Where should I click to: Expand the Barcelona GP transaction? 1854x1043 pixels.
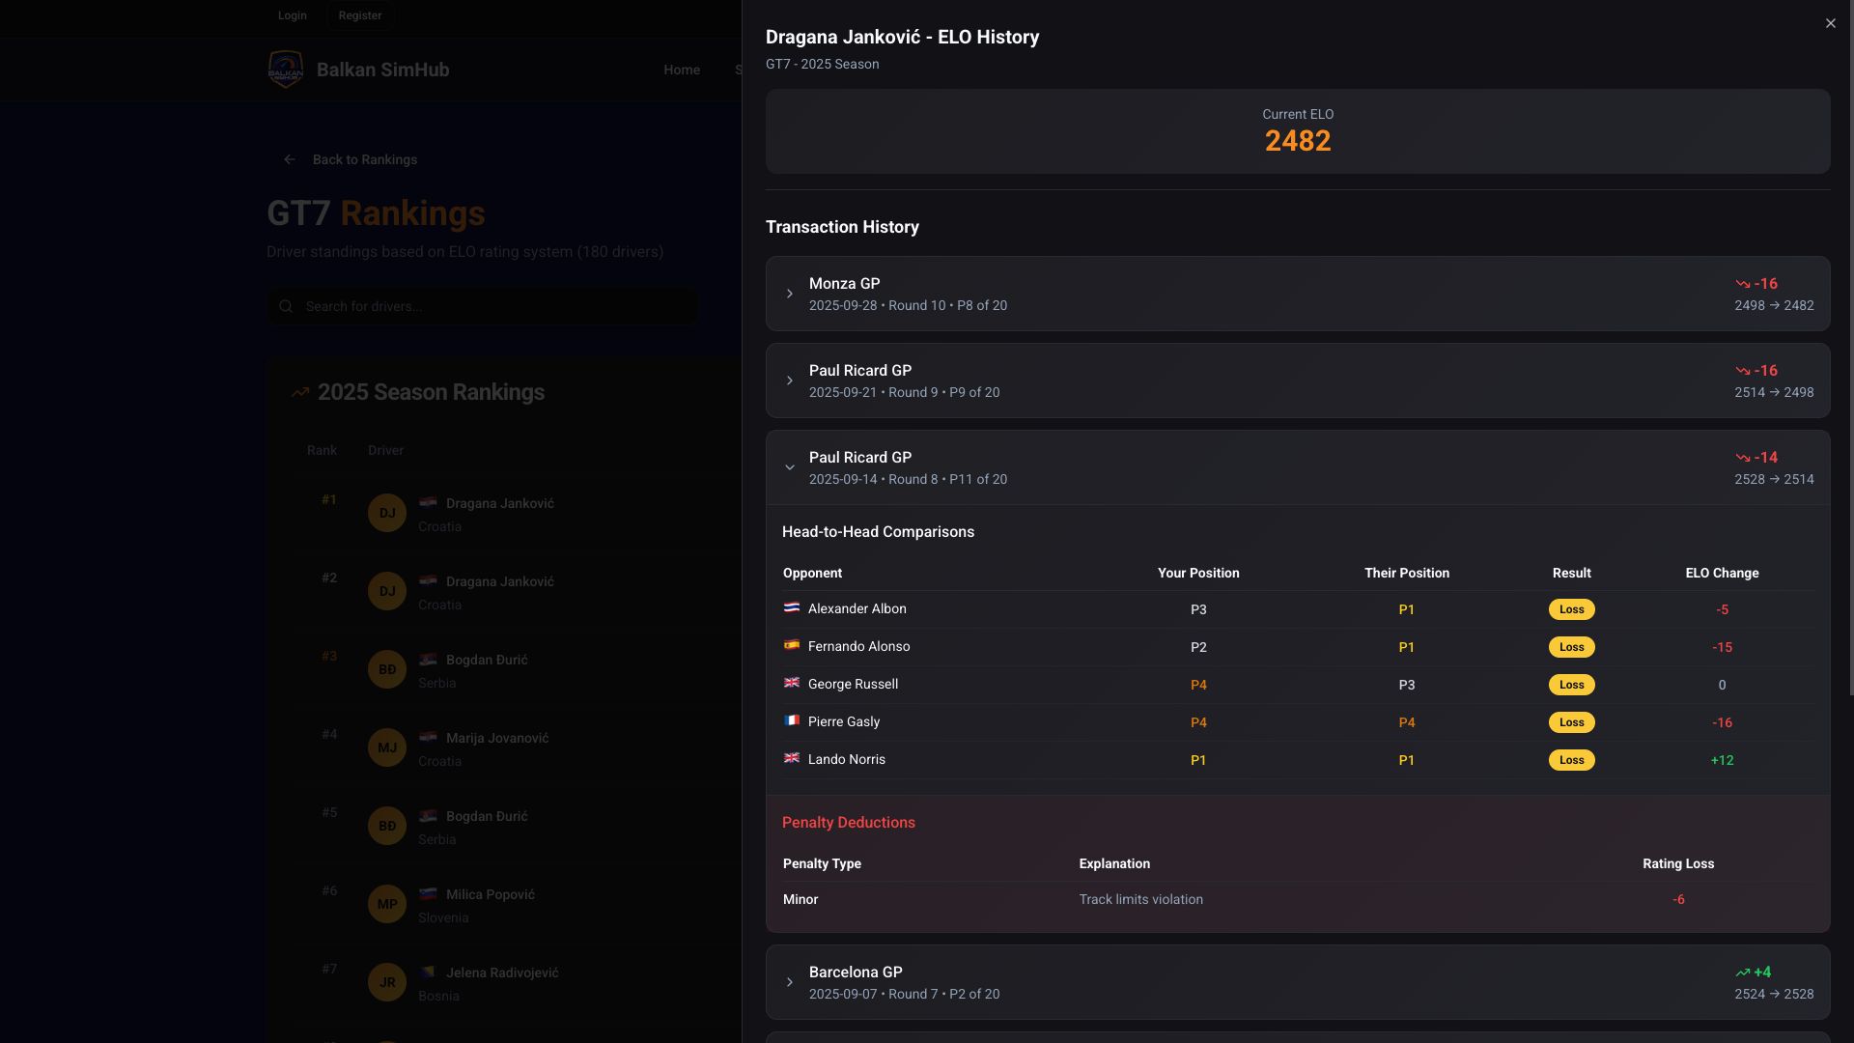[789, 982]
